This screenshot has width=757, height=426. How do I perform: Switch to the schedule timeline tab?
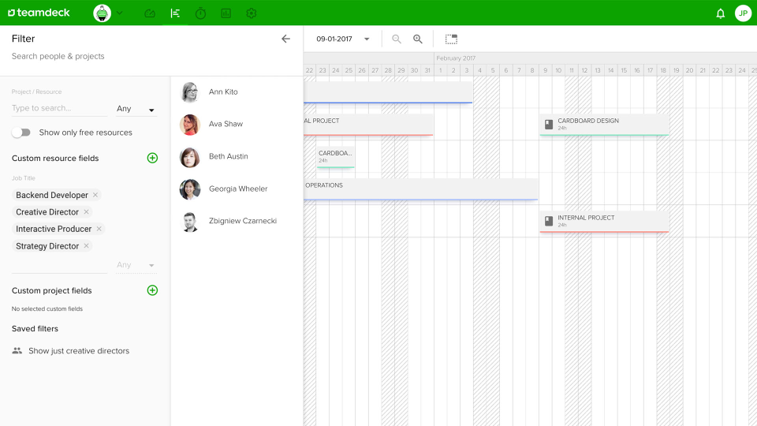175,13
